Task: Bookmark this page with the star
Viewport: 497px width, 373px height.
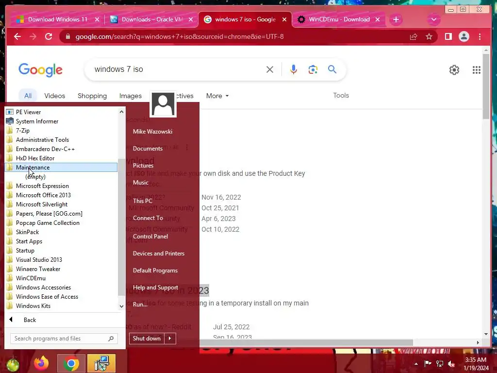Action: (x=429, y=36)
